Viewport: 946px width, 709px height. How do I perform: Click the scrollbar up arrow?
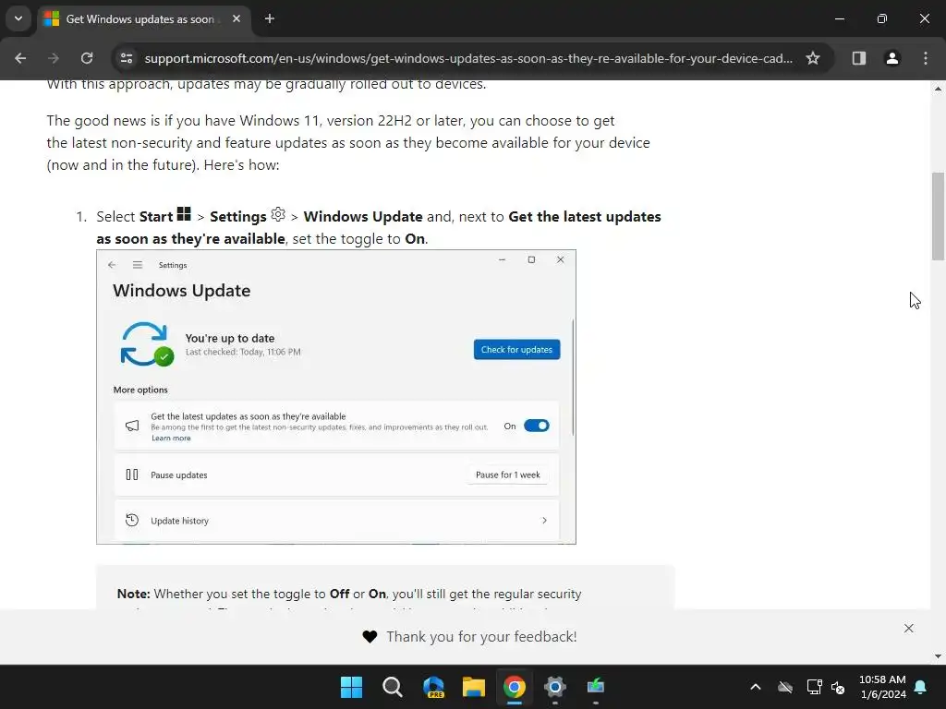[x=938, y=89]
